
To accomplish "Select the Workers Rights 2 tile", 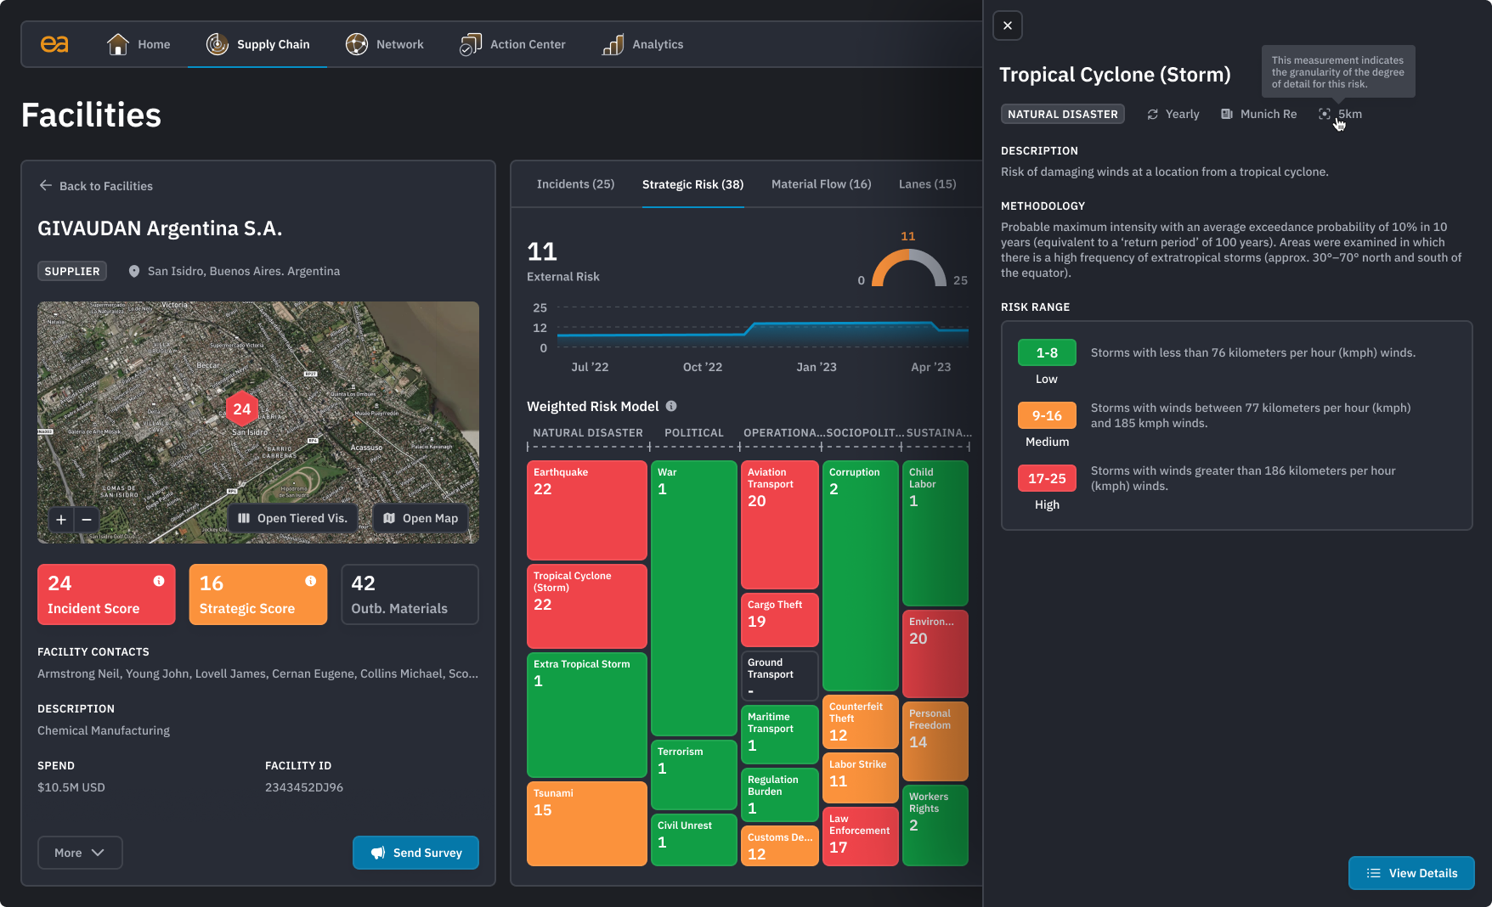I will [935, 825].
